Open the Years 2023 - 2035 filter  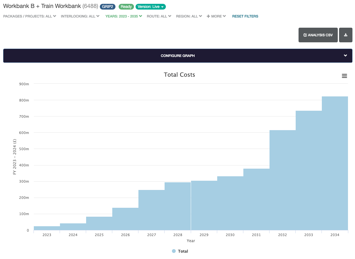(x=123, y=16)
